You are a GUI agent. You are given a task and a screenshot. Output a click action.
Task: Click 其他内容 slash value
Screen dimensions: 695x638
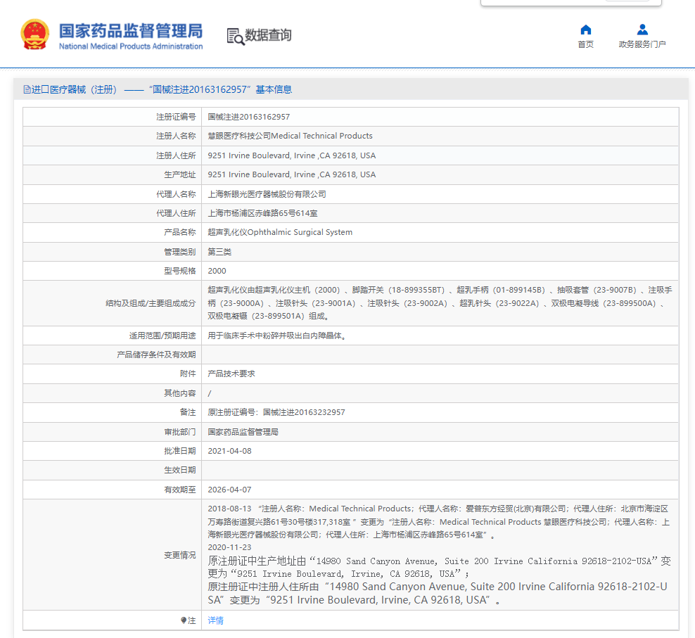(x=209, y=393)
